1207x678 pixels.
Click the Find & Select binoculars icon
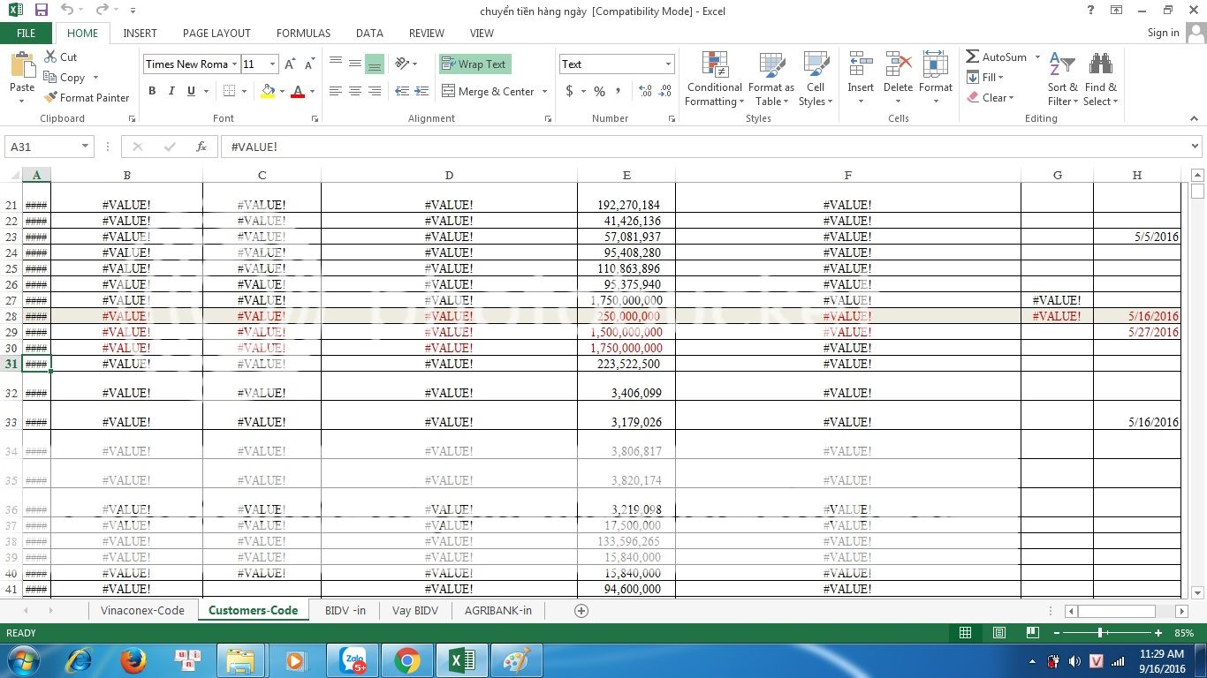[1100, 65]
